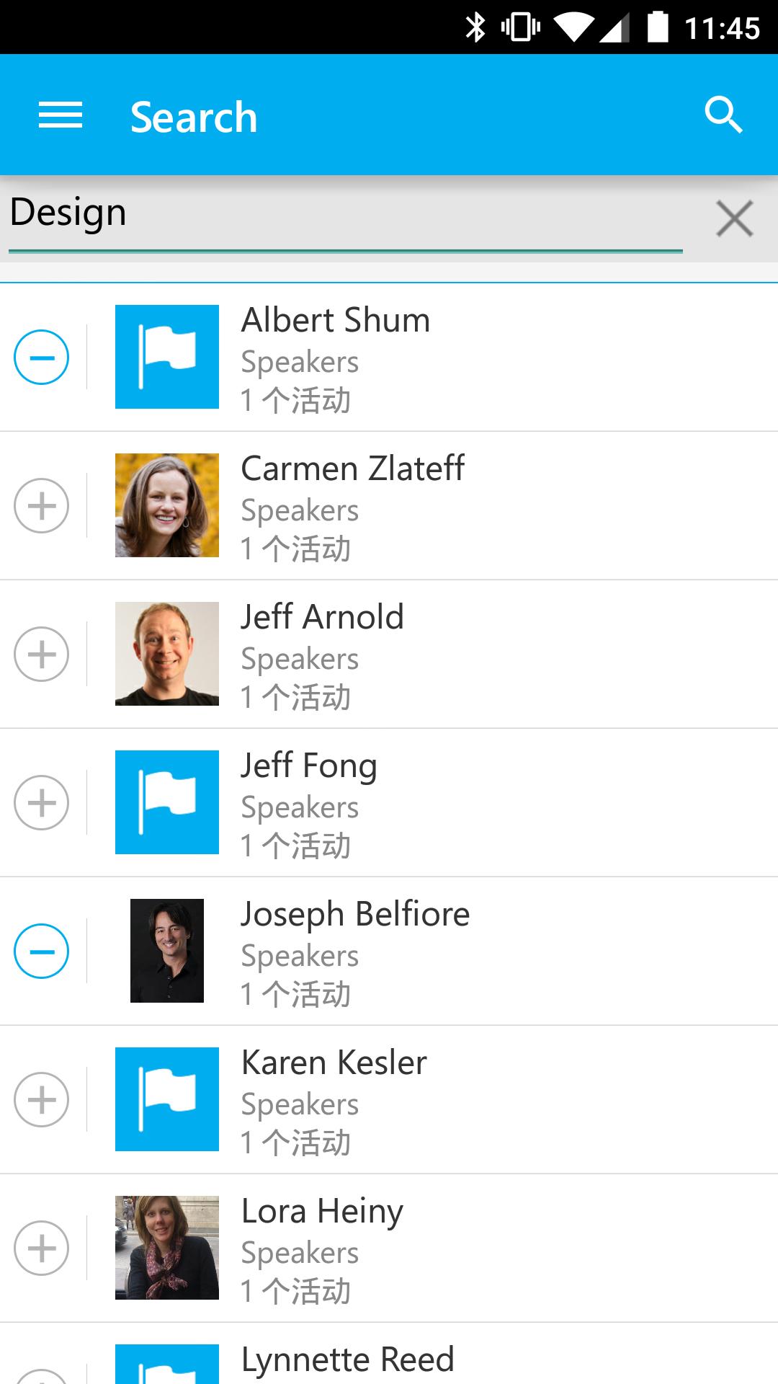Screen dimensions: 778x1384
Task: Open Joseph Belfiore's profile photo
Action: tap(167, 951)
